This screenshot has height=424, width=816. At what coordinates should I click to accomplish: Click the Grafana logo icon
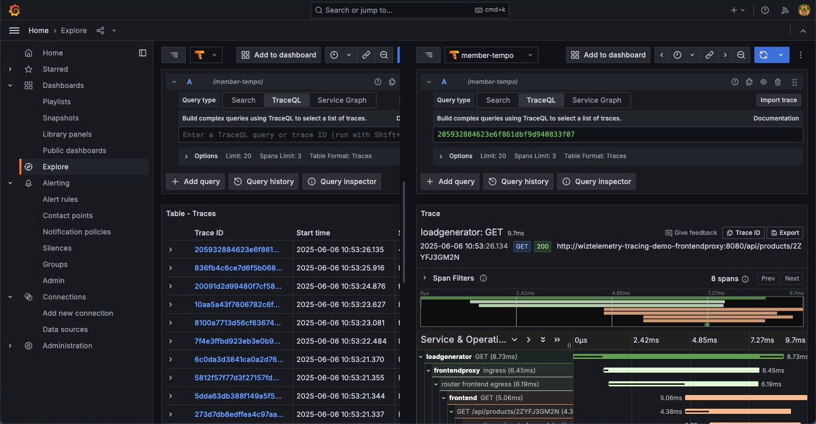coord(14,10)
